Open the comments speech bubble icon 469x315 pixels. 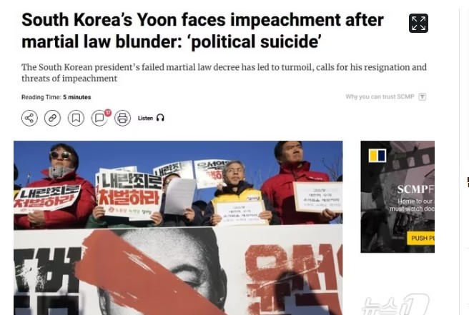coord(99,119)
